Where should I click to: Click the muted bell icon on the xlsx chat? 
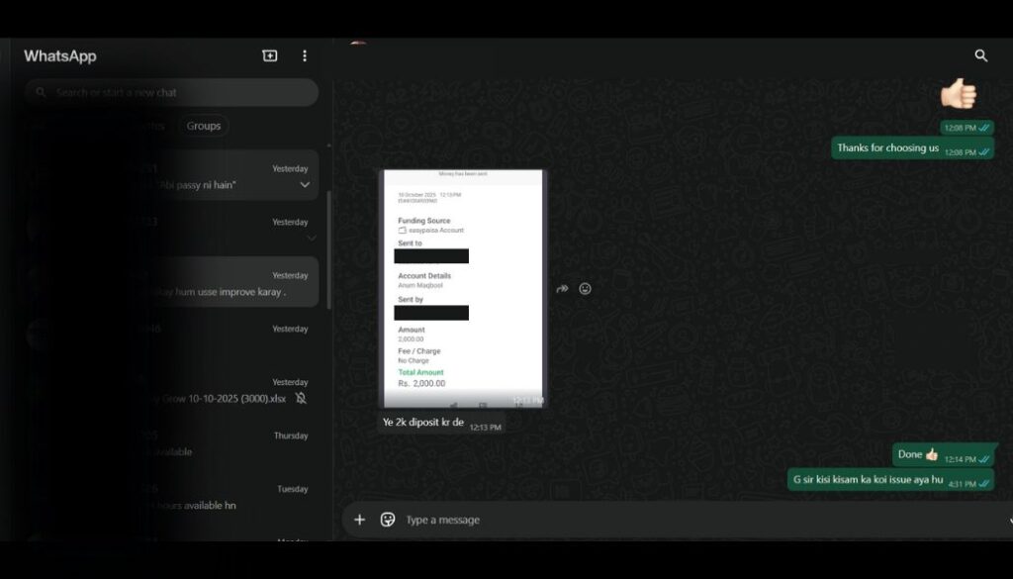tap(303, 398)
